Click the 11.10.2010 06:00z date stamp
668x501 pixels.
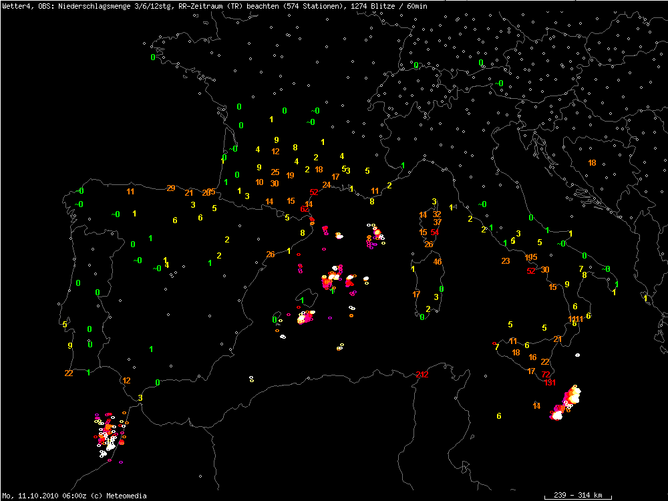pyautogui.click(x=47, y=495)
